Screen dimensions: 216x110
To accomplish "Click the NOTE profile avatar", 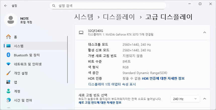I will click(11, 20).
